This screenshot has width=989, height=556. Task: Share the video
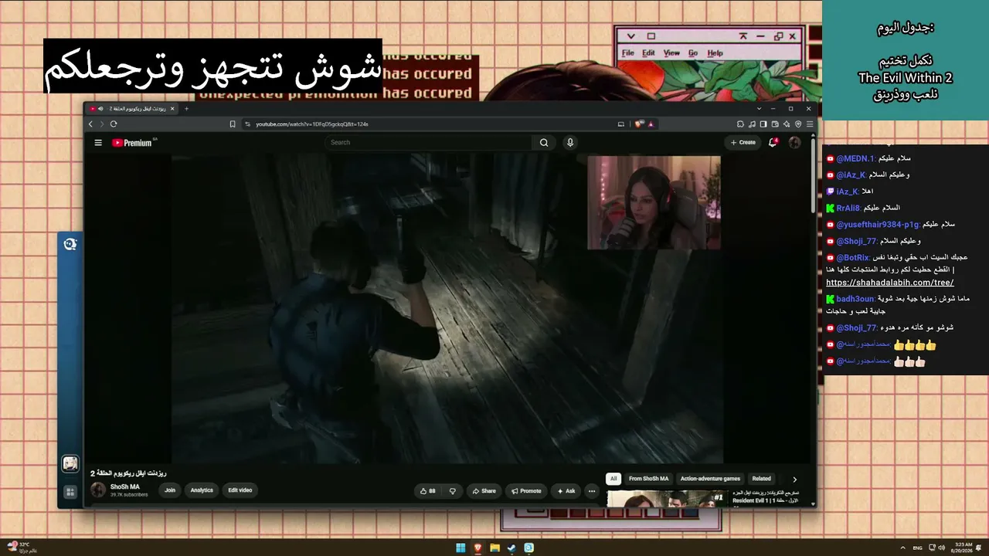pos(484,491)
